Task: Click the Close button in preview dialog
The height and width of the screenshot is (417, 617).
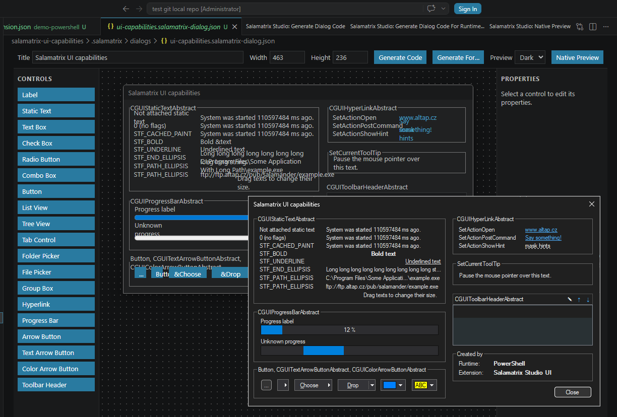Action: click(x=572, y=392)
